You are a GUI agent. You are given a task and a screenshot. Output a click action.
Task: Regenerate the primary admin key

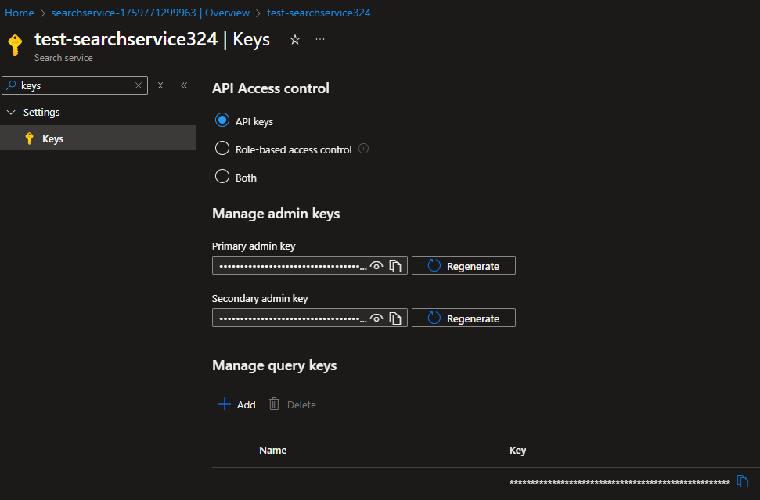pos(464,265)
